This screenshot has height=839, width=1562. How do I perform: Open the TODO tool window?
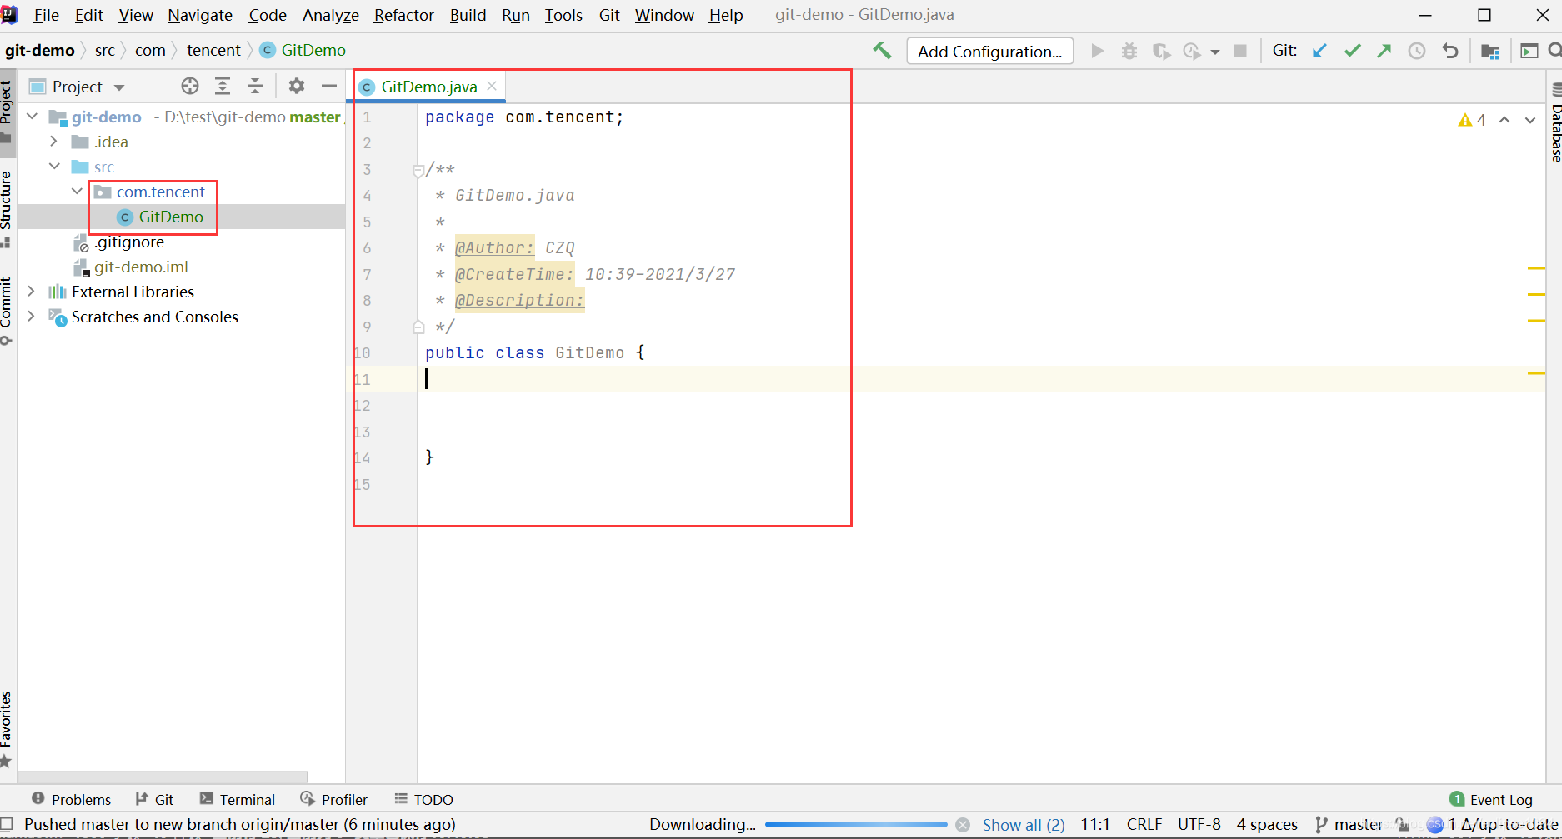423,799
